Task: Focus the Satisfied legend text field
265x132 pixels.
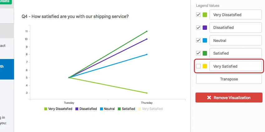Action: (x=235, y=53)
